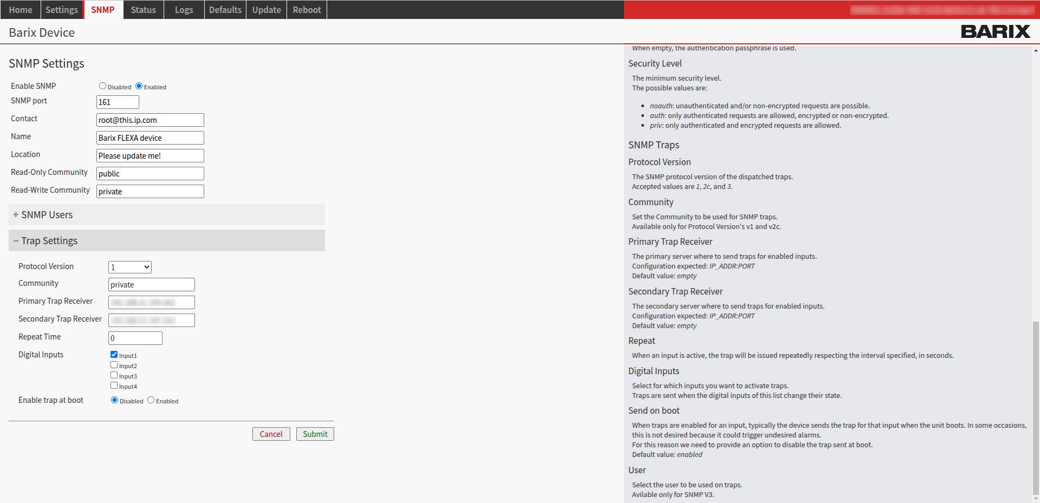The image size is (1040, 503).
Task: Submit the SNMP settings
Action: pyautogui.click(x=315, y=434)
